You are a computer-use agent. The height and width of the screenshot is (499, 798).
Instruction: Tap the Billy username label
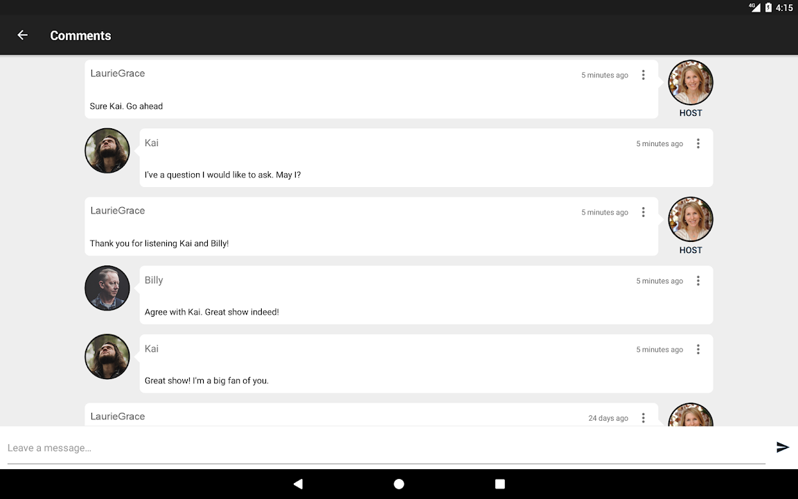pyautogui.click(x=154, y=280)
